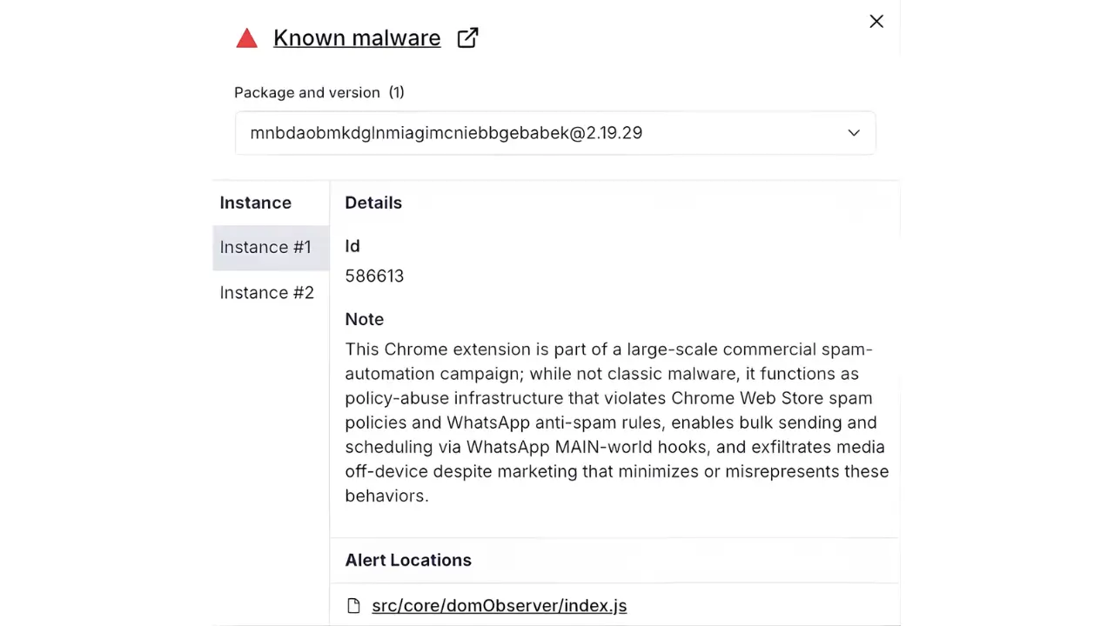The image size is (1114, 626).
Task: Switch to Instance #2
Action: click(x=267, y=293)
